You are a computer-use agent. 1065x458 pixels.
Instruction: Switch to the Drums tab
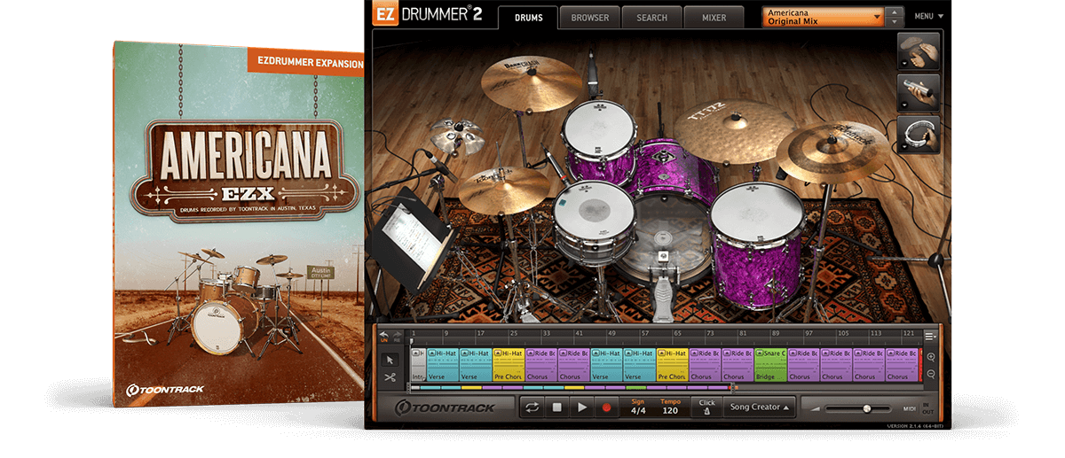528,18
